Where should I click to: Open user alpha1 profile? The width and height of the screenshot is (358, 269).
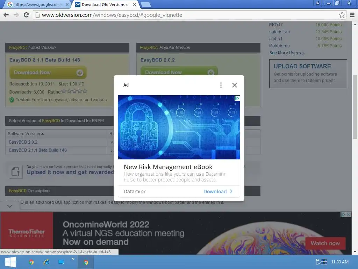click(x=276, y=39)
